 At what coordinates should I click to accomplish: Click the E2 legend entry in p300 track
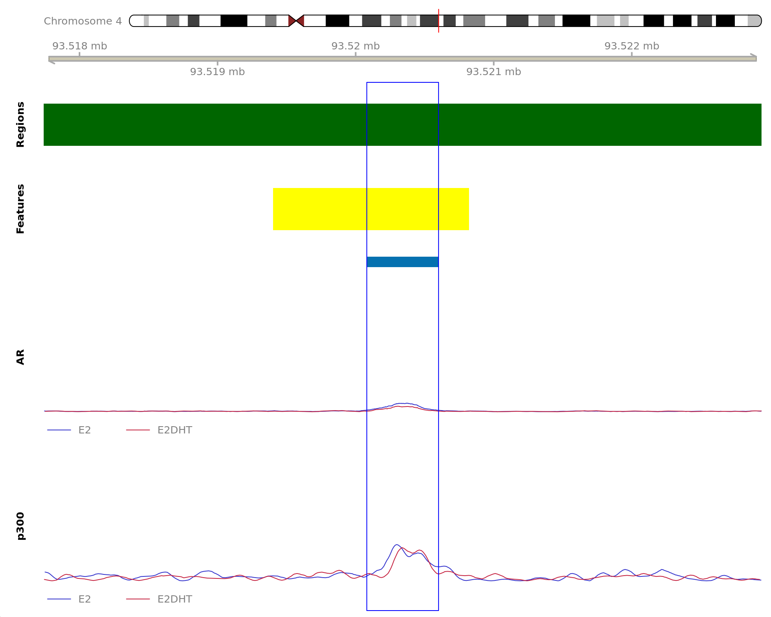[69, 599]
